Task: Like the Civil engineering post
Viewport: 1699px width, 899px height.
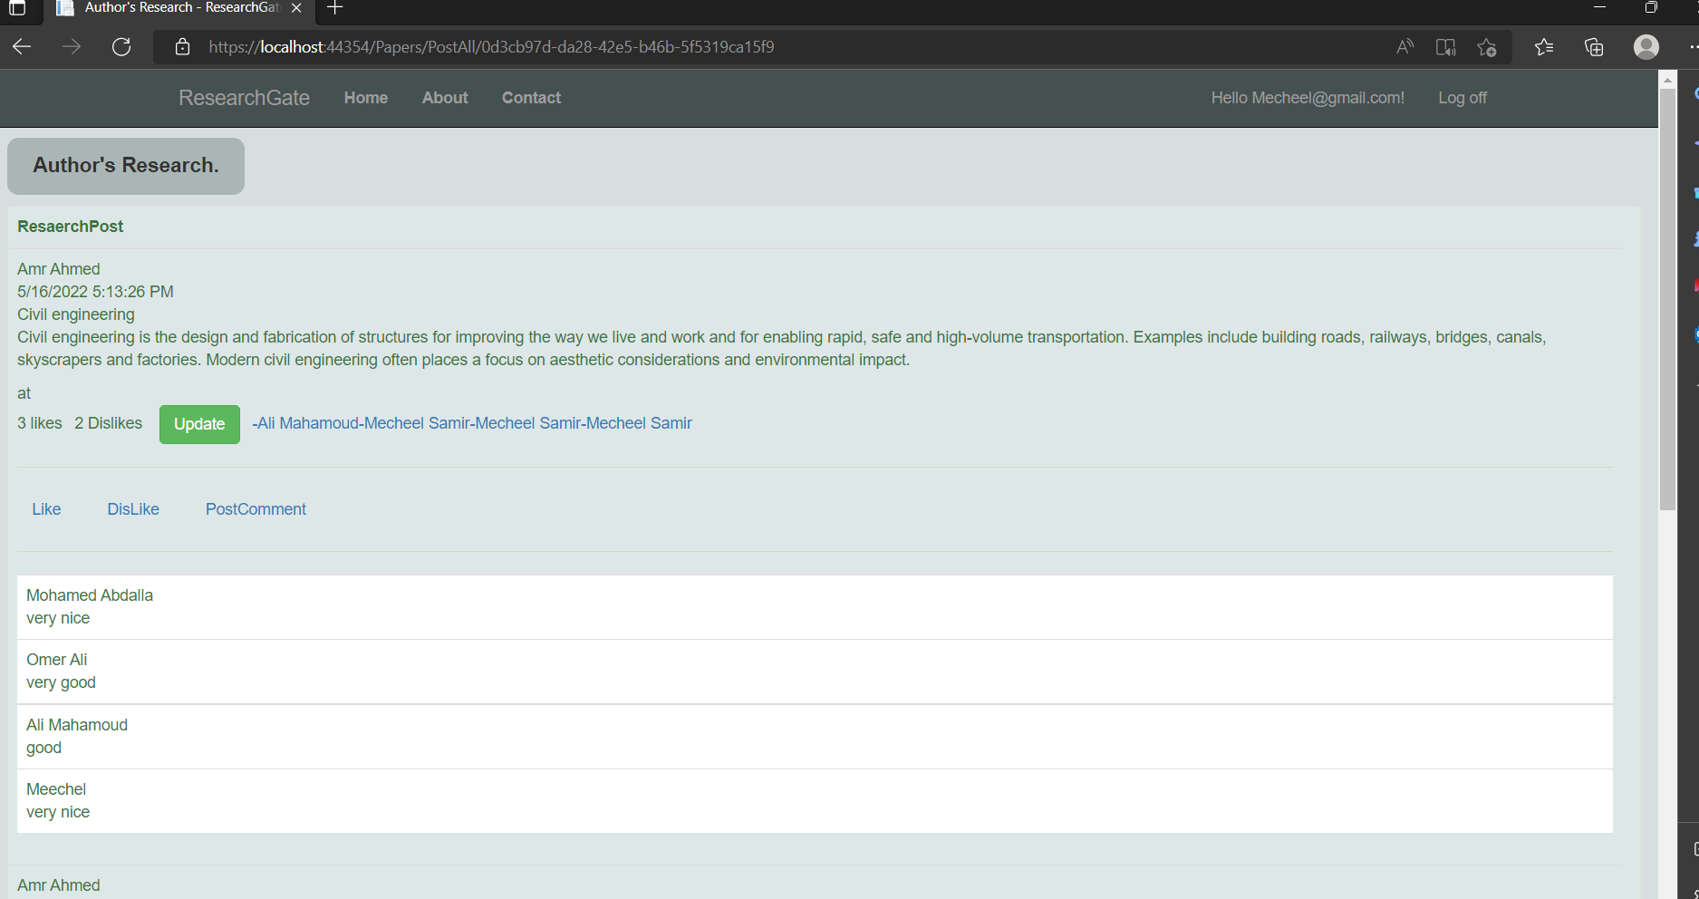Action: coord(45,508)
